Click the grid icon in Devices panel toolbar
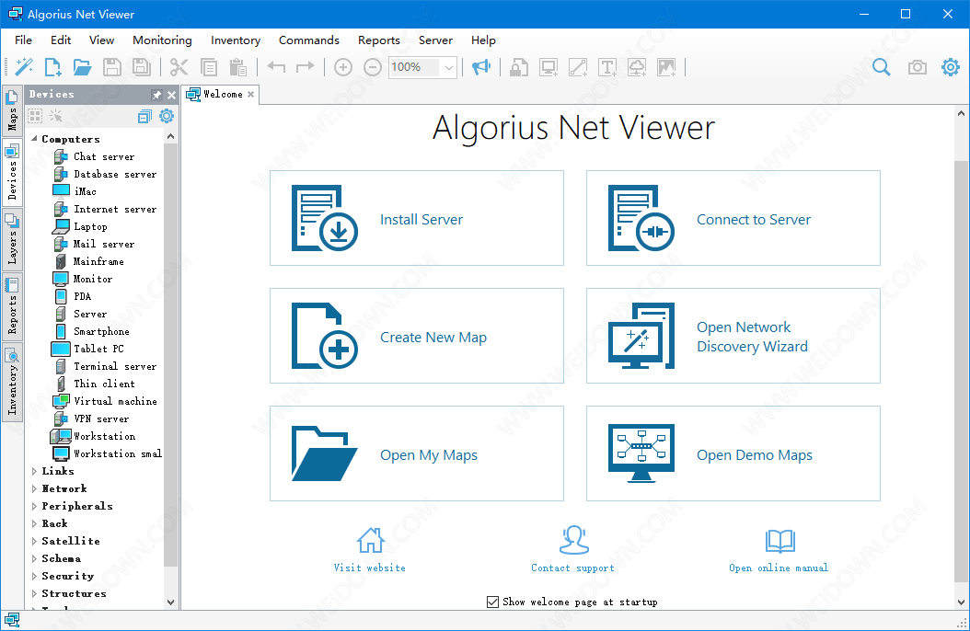The height and width of the screenshot is (631, 970). [x=35, y=116]
